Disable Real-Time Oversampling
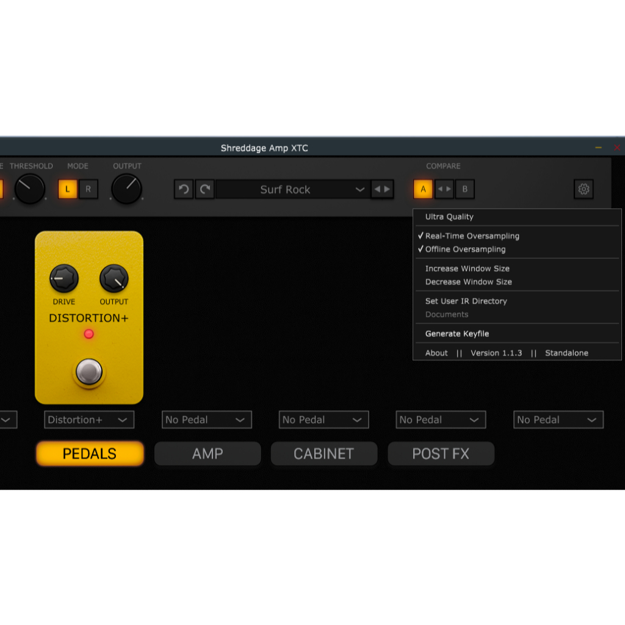Image resolution: width=625 pixels, height=625 pixels. tap(471, 236)
